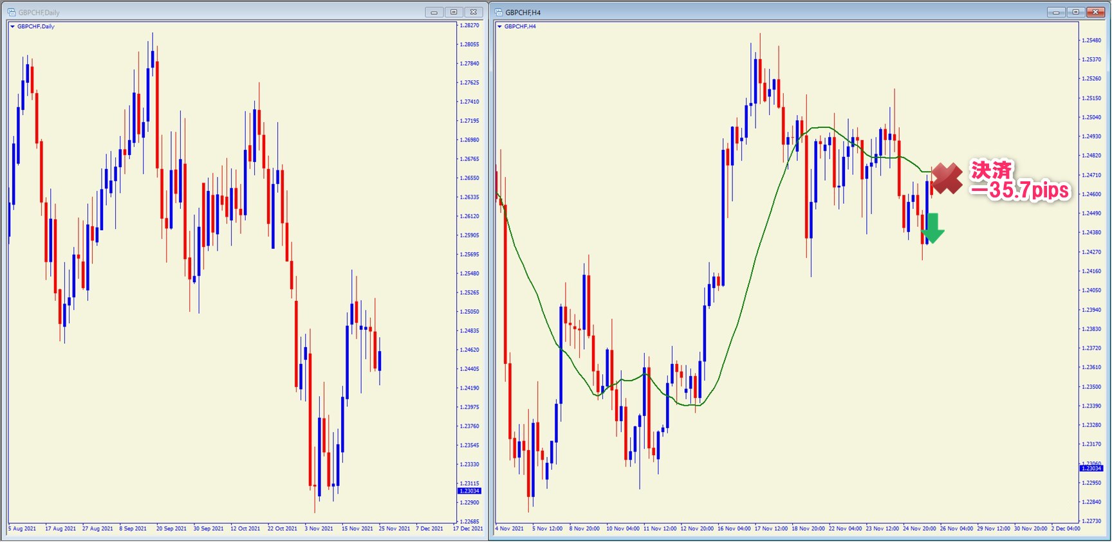Click the 1.23034 current price tag in H4 chart
The width and height of the screenshot is (1112, 542).
coord(1091,468)
